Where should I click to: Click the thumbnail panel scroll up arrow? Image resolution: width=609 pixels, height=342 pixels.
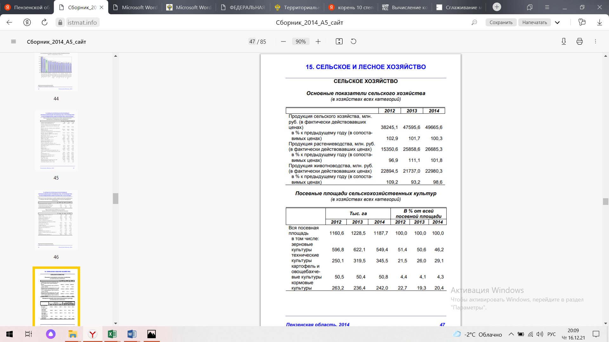point(115,56)
